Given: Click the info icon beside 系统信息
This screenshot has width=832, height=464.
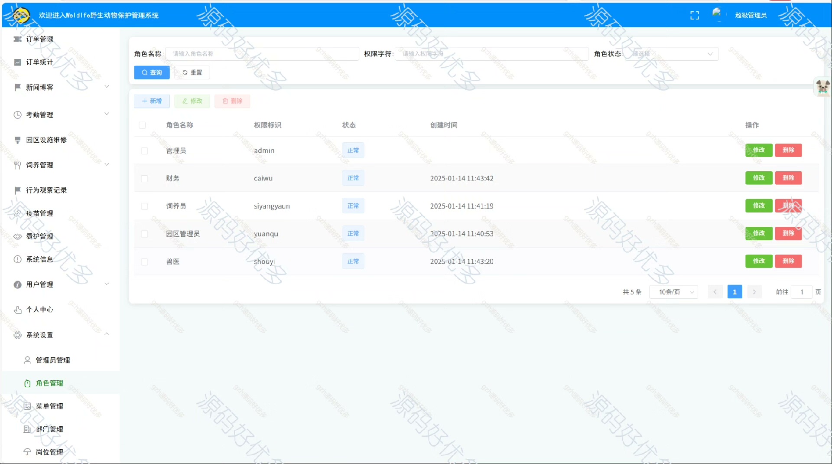Looking at the screenshot, I should pos(17,259).
